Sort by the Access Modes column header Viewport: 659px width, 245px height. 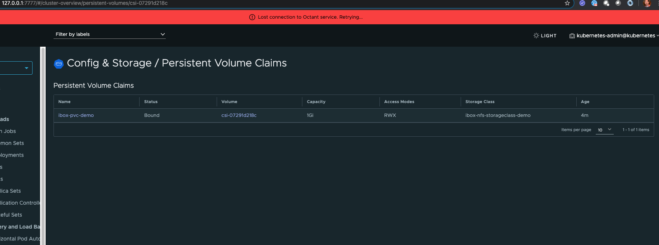(x=399, y=102)
